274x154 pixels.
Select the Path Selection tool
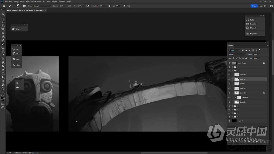coord(3,77)
